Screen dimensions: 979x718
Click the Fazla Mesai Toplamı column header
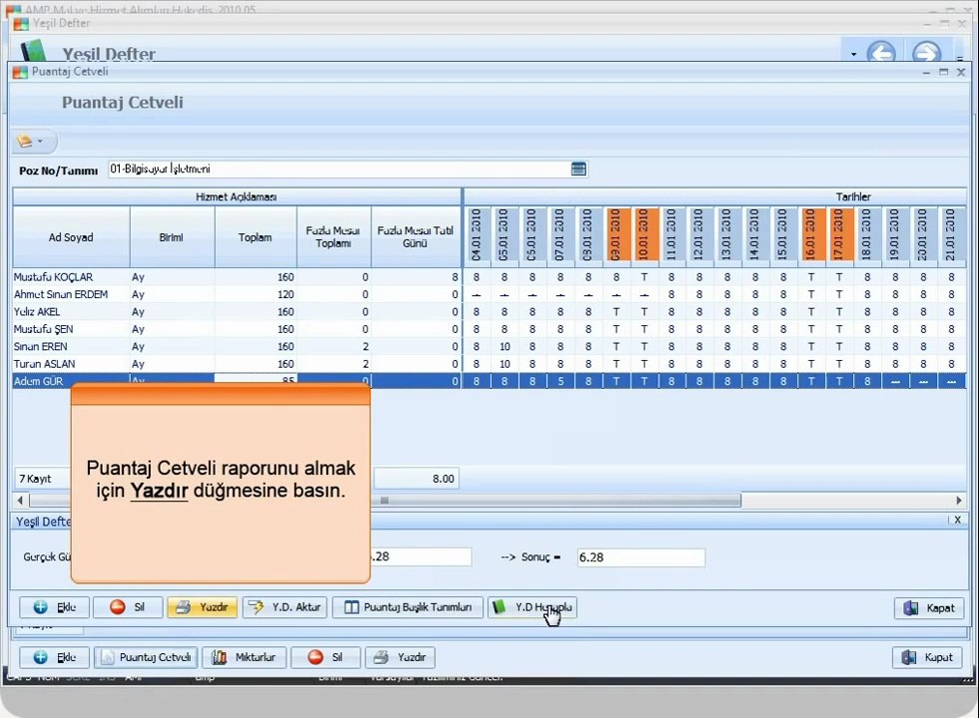pos(333,237)
